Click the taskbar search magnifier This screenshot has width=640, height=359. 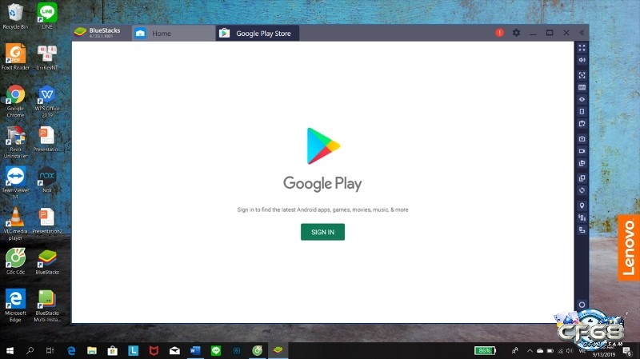click(x=30, y=350)
